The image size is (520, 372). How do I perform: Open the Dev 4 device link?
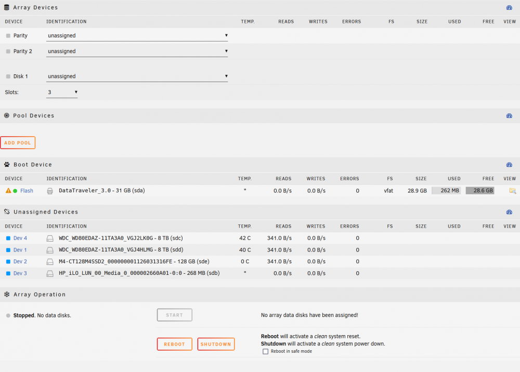tap(20, 238)
